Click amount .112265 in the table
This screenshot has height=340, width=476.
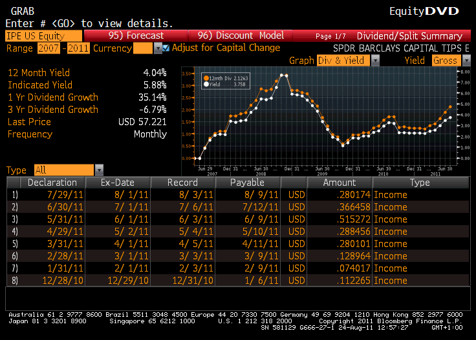click(354, 281)
